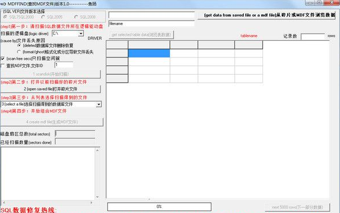Click the empty path field above filename
This screenshot has width=340, height=213.
152,15
